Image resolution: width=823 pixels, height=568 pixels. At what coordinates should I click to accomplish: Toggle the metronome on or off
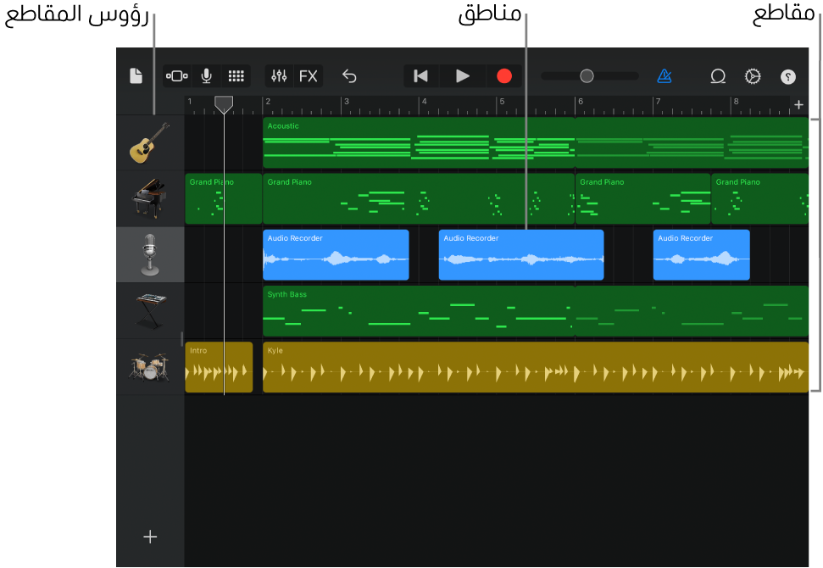click(x=665, y=76)
